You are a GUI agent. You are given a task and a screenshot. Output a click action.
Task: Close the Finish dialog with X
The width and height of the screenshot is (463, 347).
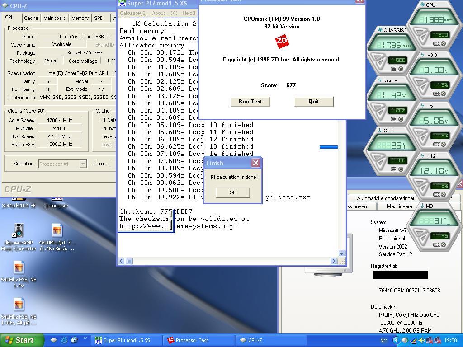tap(256, 163)
